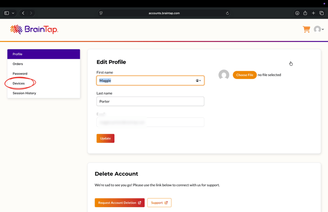Open the Safari downloads icon
The width and height of the screenshot is (328, 212).
pyautogui.click(x=297, y=13)
